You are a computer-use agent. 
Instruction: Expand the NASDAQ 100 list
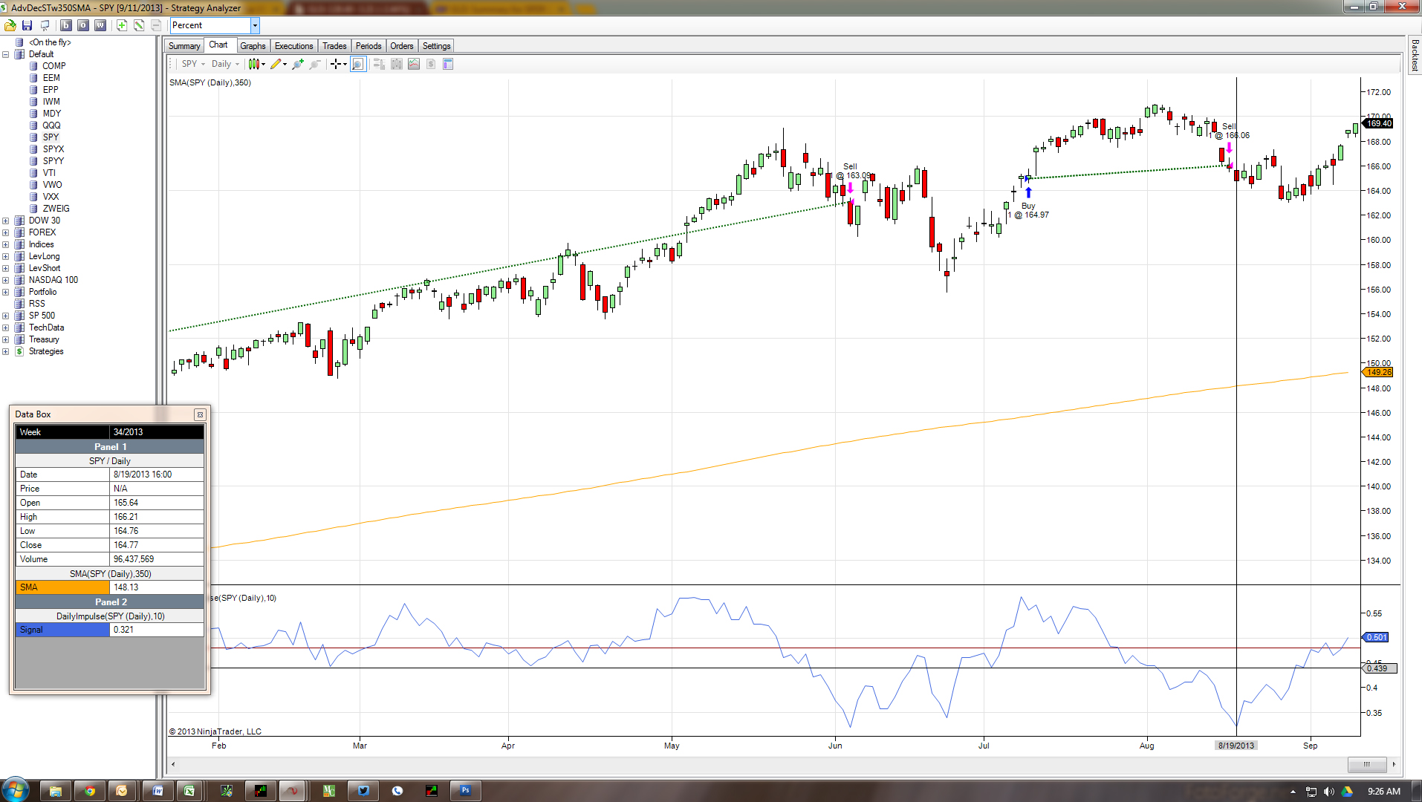[6, 280]
